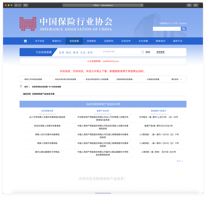The height and width of the screenshot is (197, 206).
Task: Click 驾乘人员意外伤害保险 sales name cell
Action: pyautogui.click(x=47, y=143)
